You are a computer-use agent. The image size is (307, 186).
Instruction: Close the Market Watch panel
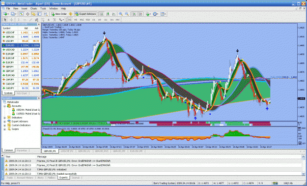pos(39,24)
